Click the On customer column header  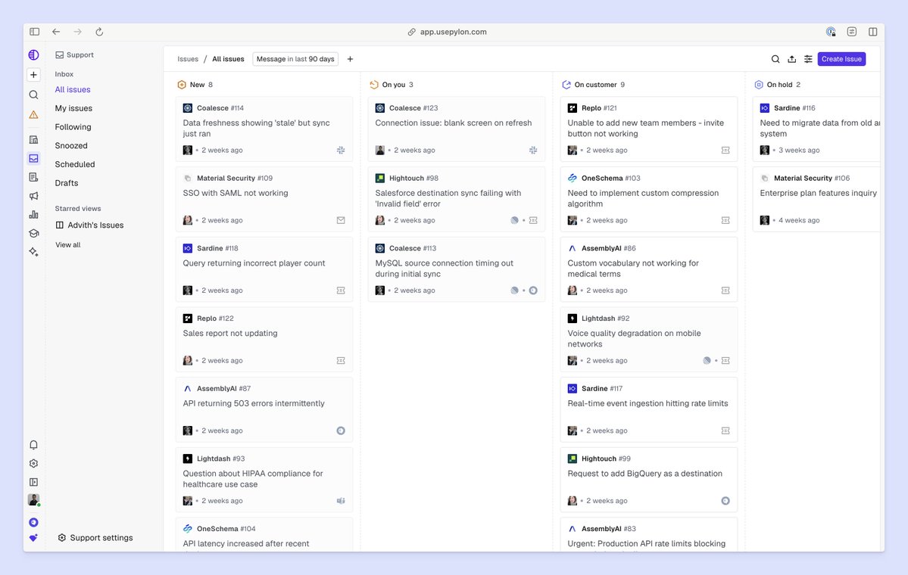click(594, 85)
